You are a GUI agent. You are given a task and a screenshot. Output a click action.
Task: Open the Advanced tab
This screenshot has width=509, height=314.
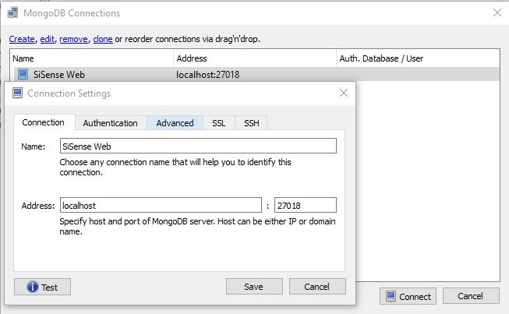[x=175, y=123]
